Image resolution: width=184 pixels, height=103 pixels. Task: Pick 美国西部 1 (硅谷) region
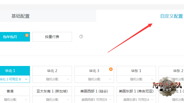(94, 91)
